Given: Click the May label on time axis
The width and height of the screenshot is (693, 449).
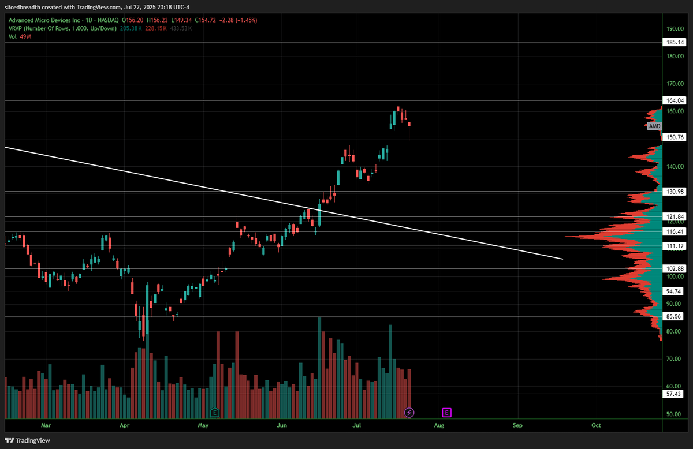Looking at the screenshot, I should coord(203,425).
